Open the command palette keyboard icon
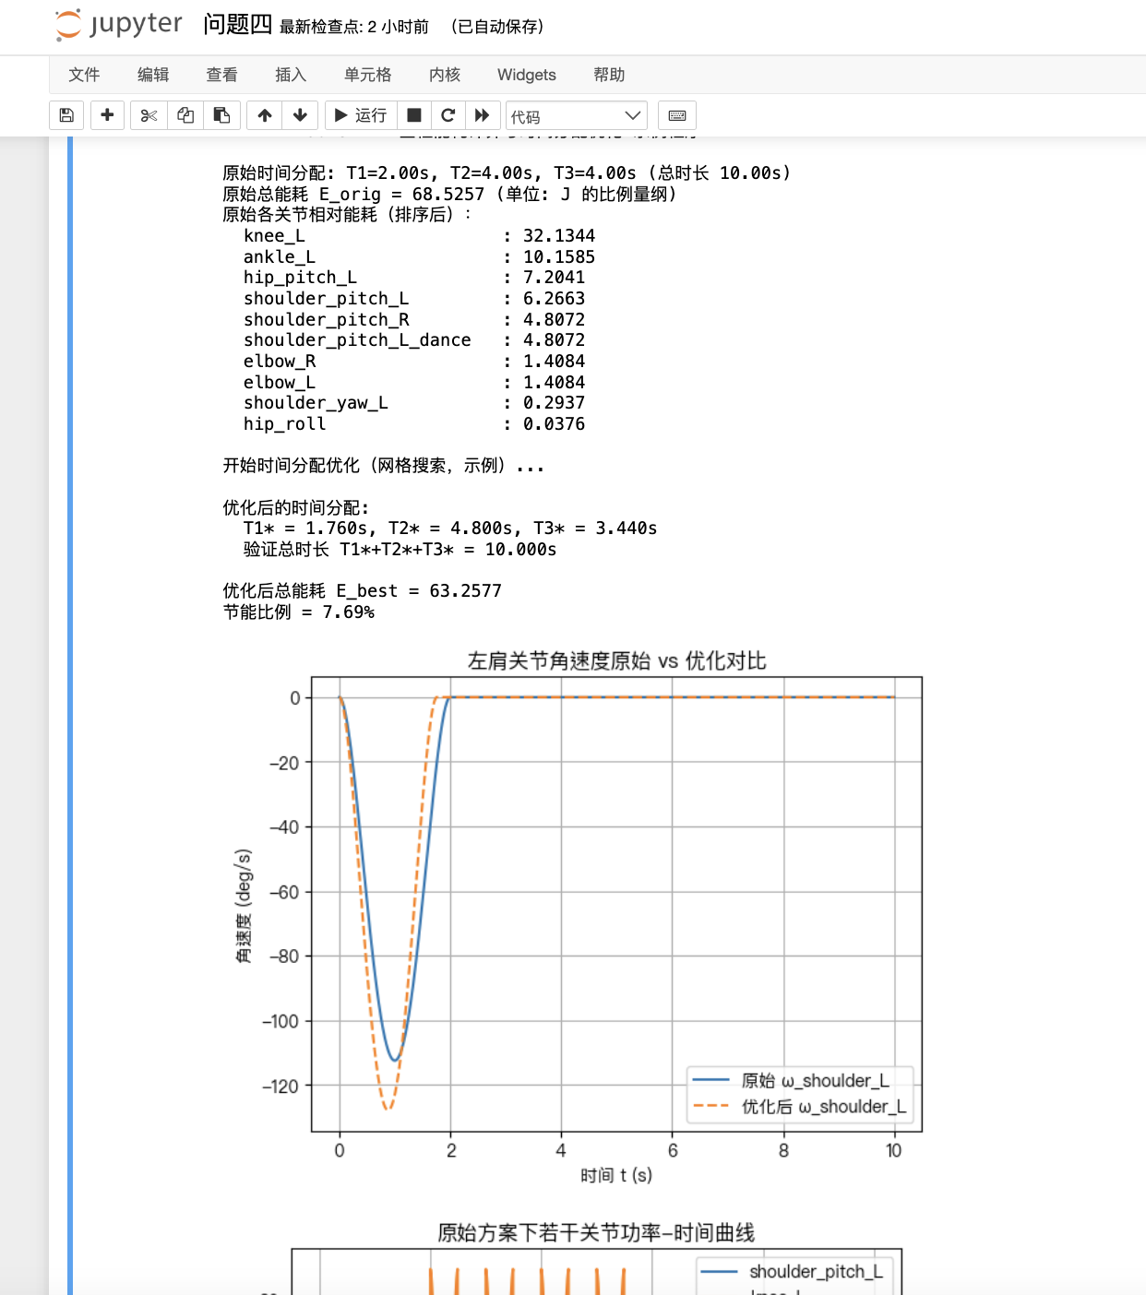 (x=677, y=115)
